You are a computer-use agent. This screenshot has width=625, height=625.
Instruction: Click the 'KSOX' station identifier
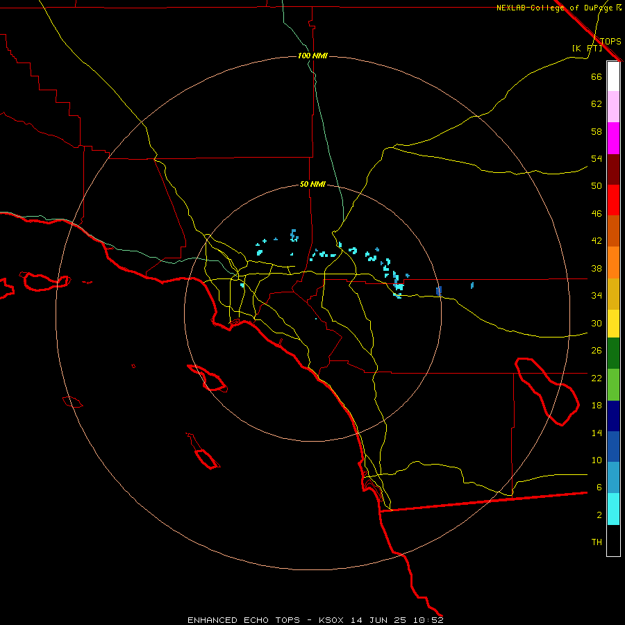[331, 620]
